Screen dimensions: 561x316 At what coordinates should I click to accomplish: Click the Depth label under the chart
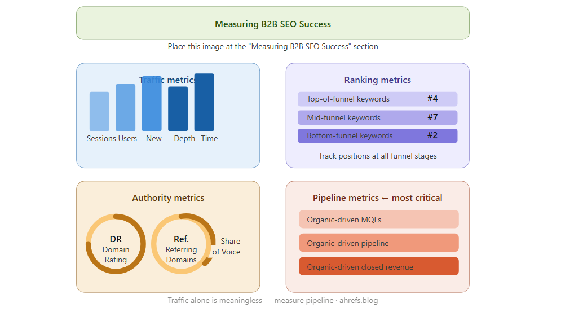[184, 138]
